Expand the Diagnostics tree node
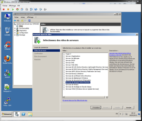The height and width of the screenshot is (121, 142). [x=15, y=31]
